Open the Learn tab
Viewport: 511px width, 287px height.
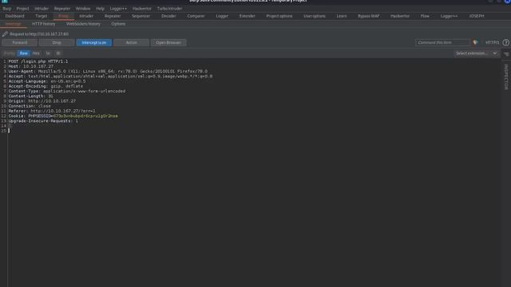342,16
